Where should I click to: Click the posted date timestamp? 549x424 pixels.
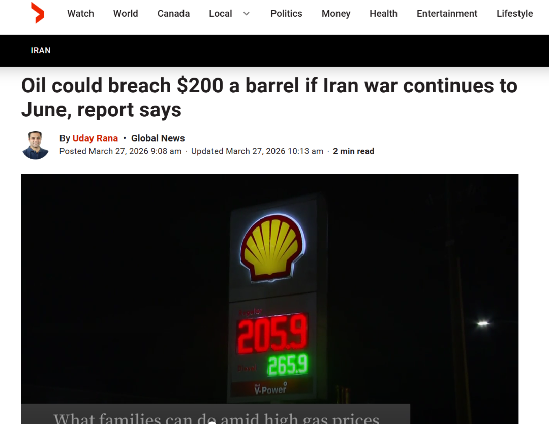click(x=120, y=151)
